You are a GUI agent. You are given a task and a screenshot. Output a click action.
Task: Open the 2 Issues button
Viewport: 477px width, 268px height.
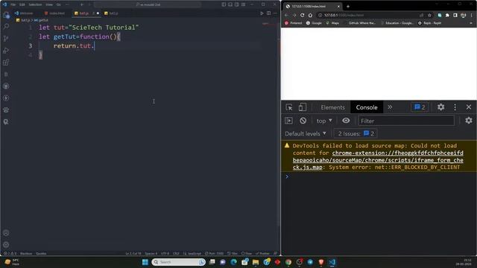(356, 134)
